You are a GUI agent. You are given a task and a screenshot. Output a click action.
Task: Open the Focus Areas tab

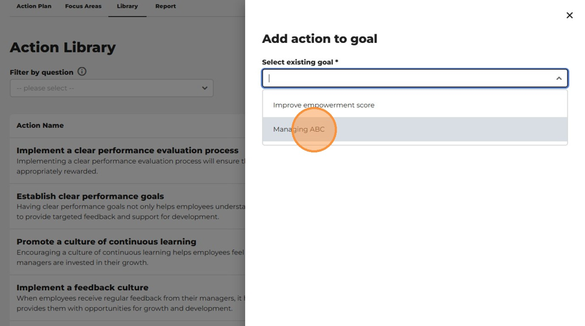[83, 6]
